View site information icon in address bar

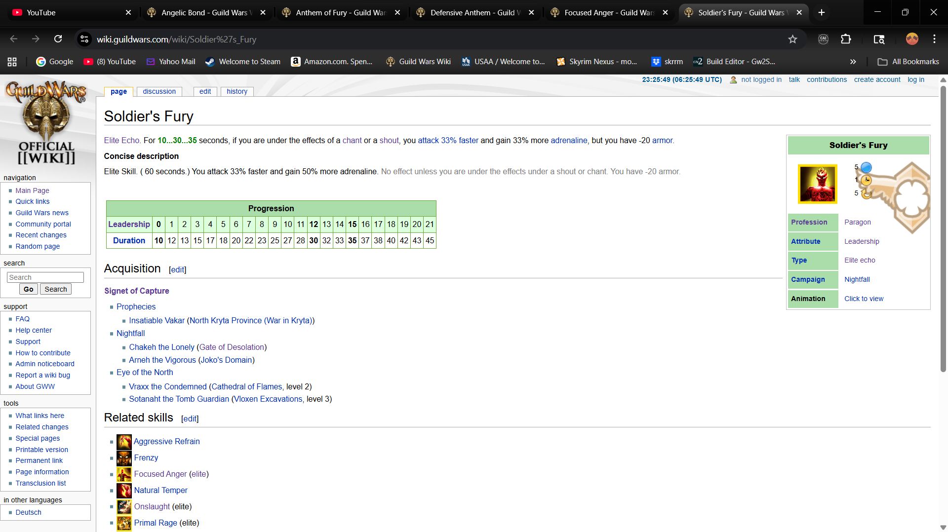pyautogui.click(x=85, y=39)
